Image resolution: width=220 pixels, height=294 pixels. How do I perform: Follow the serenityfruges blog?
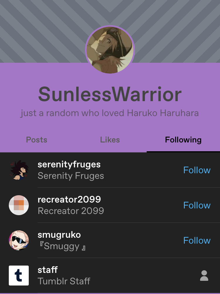[x=197, y=170]
